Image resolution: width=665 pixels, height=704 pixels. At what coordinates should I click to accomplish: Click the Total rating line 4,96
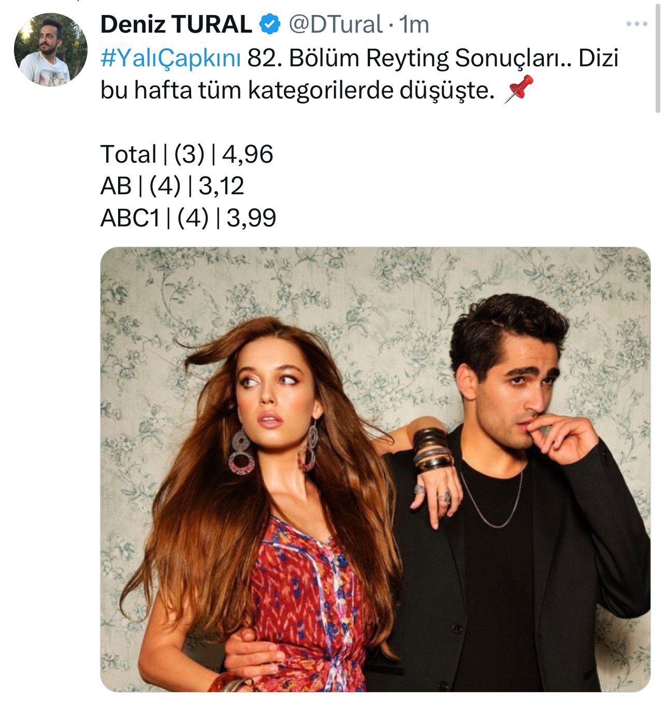tap(187, 154)
